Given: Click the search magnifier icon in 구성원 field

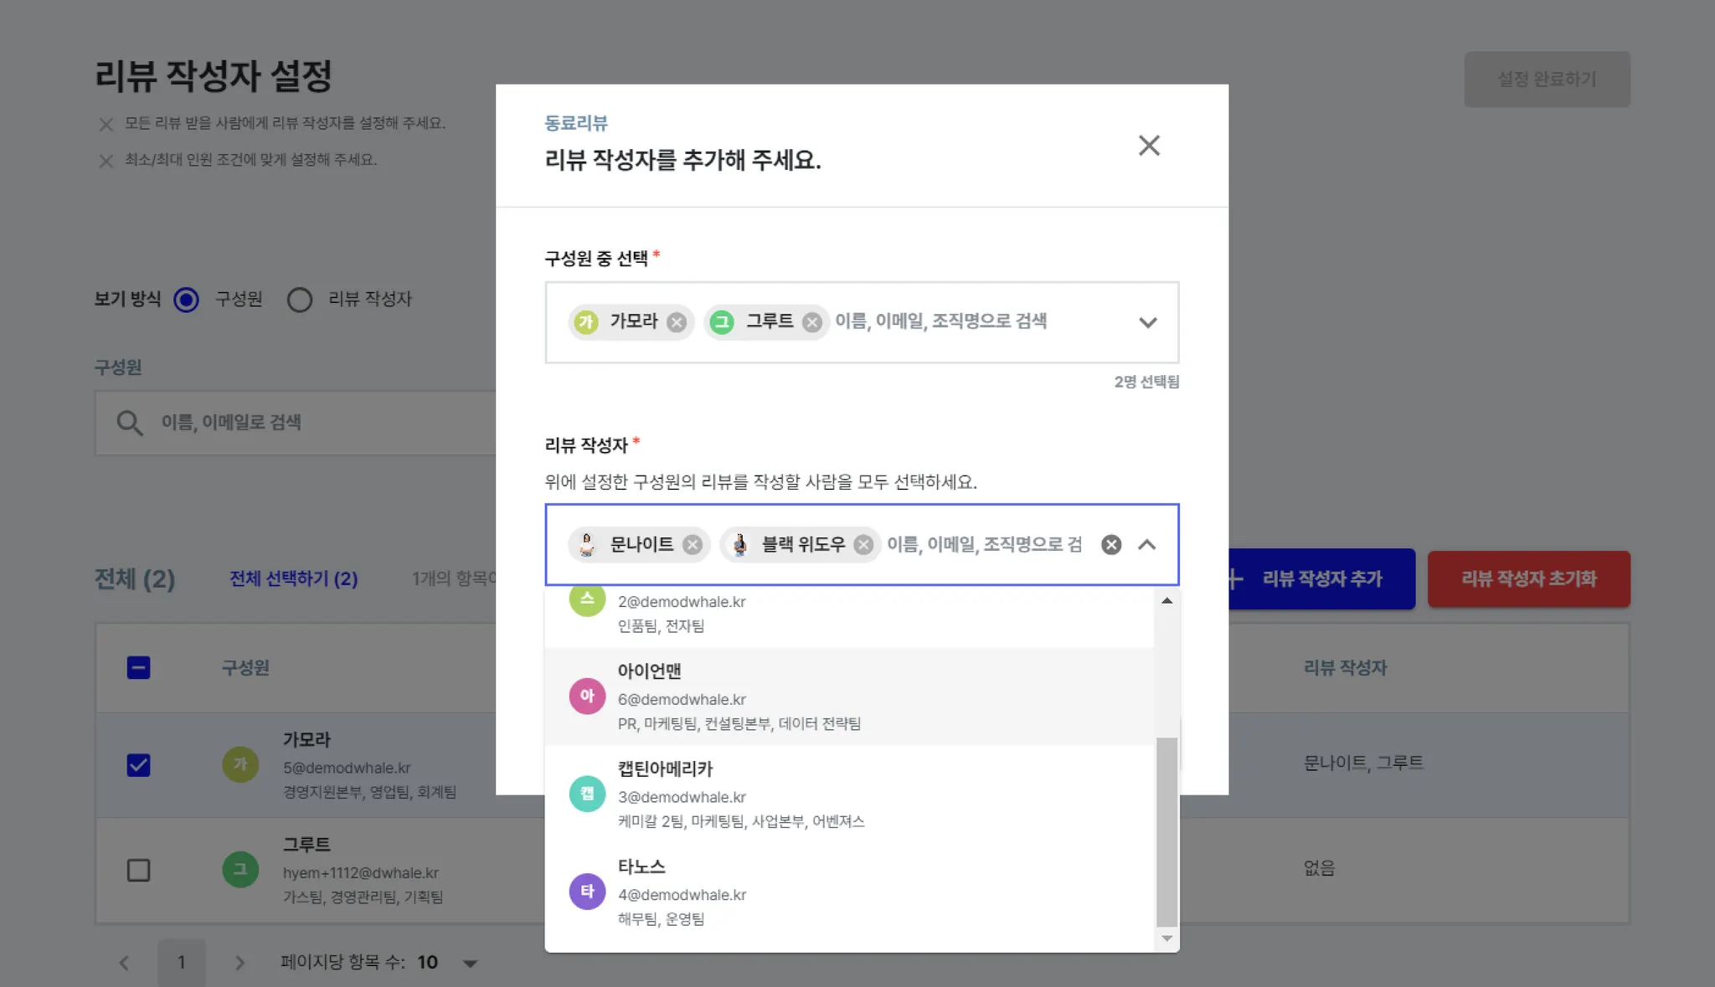Looking at the screenshot, I should (x=129, y=423).
